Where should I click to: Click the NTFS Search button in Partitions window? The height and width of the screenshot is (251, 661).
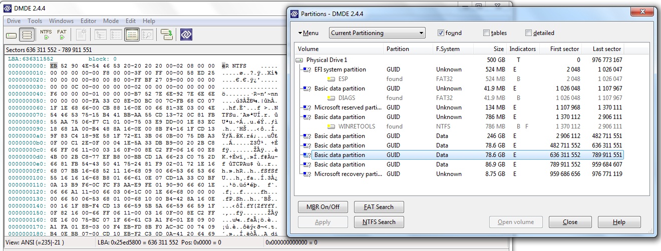point(379,222)
